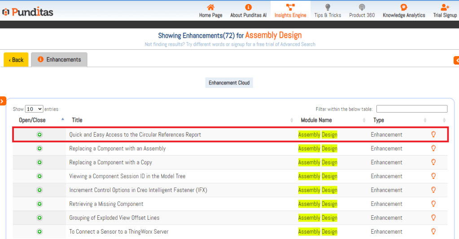Click lightbulb icon in Circular References Report row
The height and width of the screenshot is (239, 459).
(433, 135)
